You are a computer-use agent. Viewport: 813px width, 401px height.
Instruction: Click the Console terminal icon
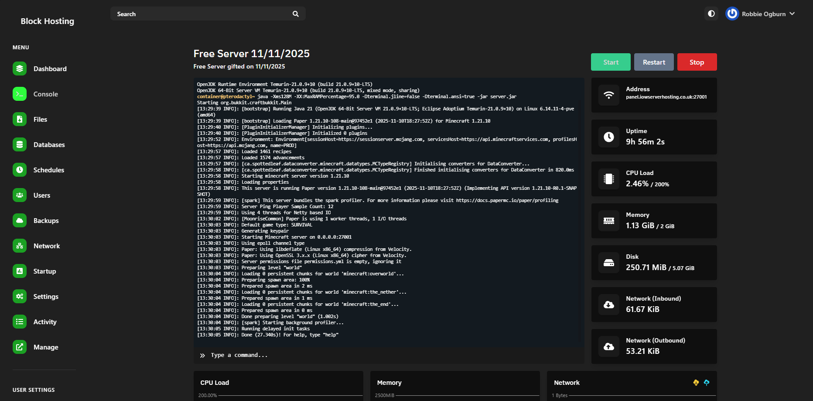point(20,94)
